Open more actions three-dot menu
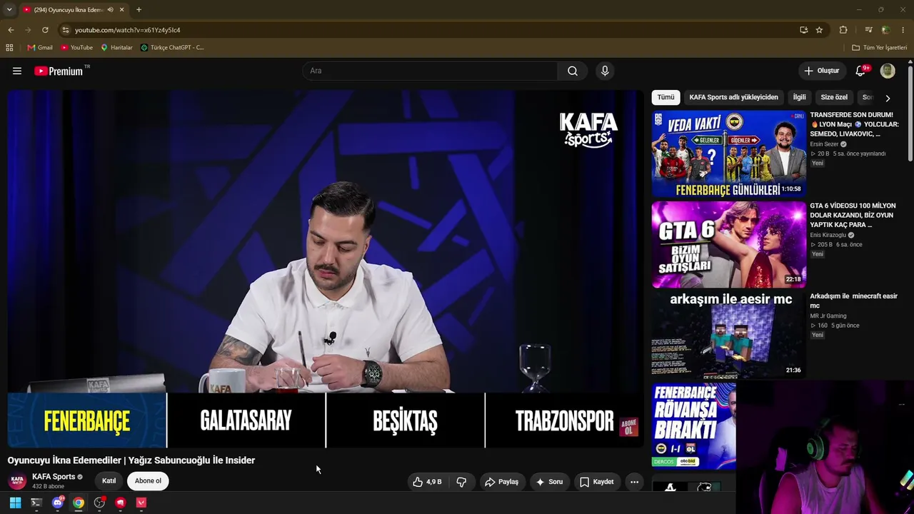Image resolution: width=914 pixels, height=514 pixels. 634,482
